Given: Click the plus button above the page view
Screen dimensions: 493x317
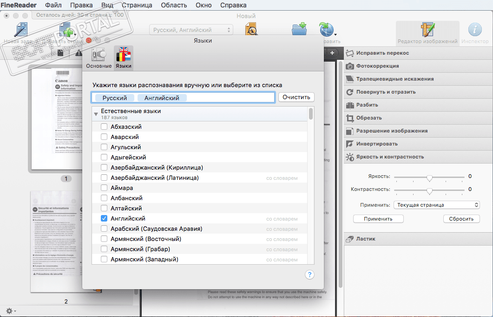Looking at the screenshot, I should point(332,53).
